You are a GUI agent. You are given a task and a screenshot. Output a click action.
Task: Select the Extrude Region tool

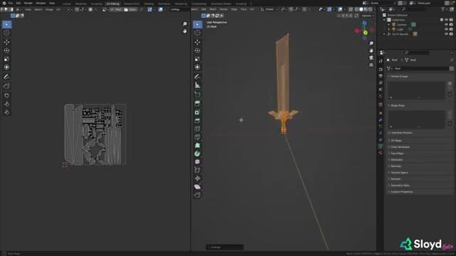[x=197, y=104]
